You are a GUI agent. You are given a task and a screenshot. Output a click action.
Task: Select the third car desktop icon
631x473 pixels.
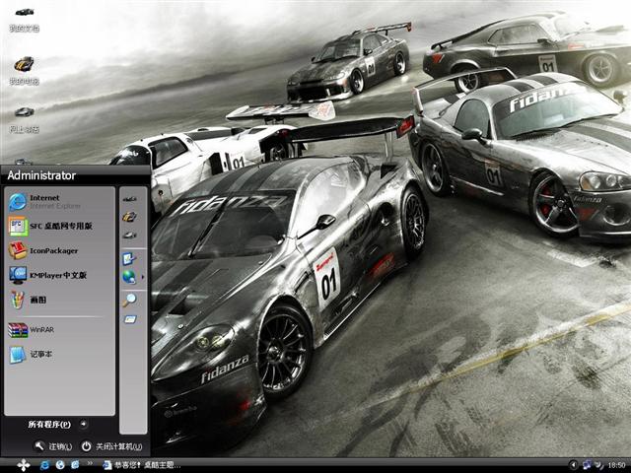click(24, 119)
